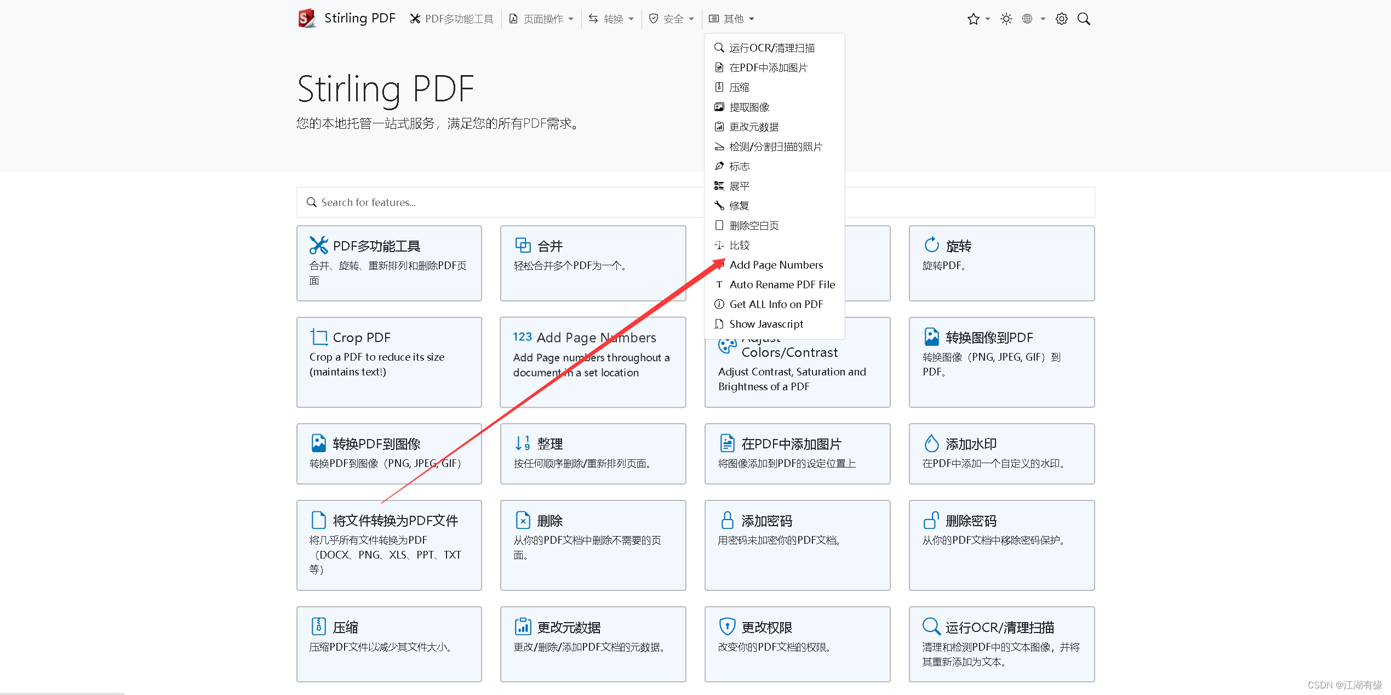The width and height of the screenshot is (1391, 695).
Task: Choose Get ALL Info on PDF
Action: point(774,305)
